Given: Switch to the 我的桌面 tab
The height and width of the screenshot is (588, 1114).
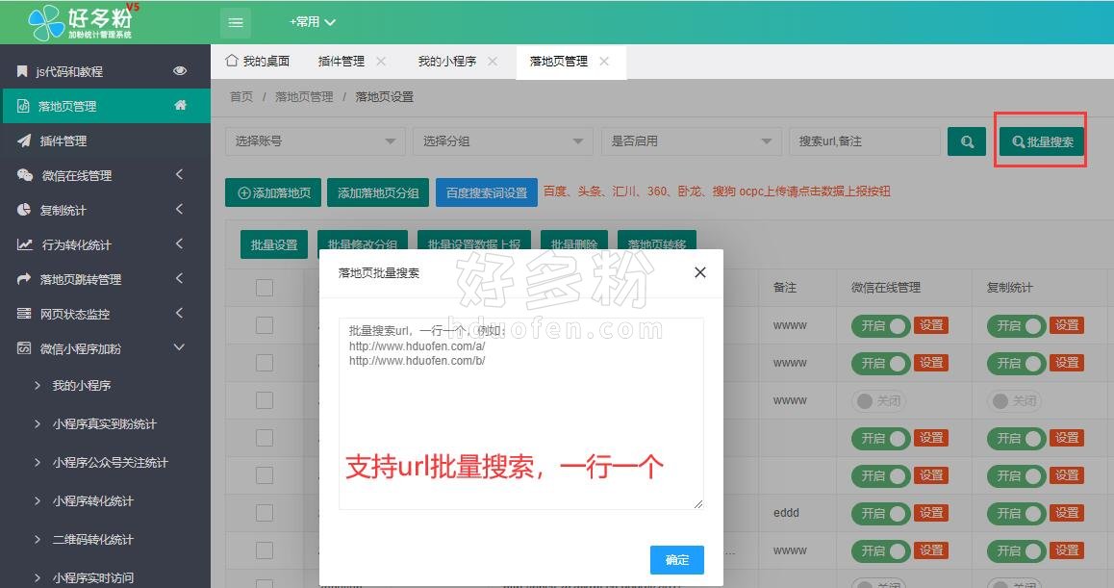Looking at the screenshot, I should (x=258, y=61).
